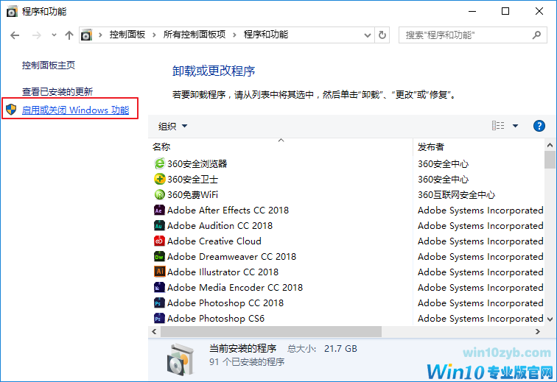Screen dimensions: 557x382
Task: Select Adobe After Effects CC 2018 name
Action: pos(228,211)
